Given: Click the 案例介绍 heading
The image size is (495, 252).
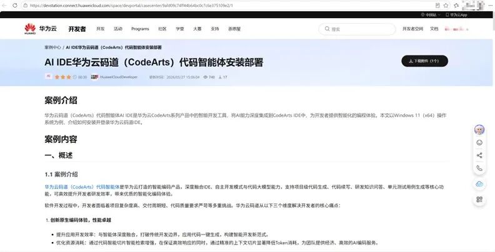Looking at the screenshot, I should tap(61, 100).
